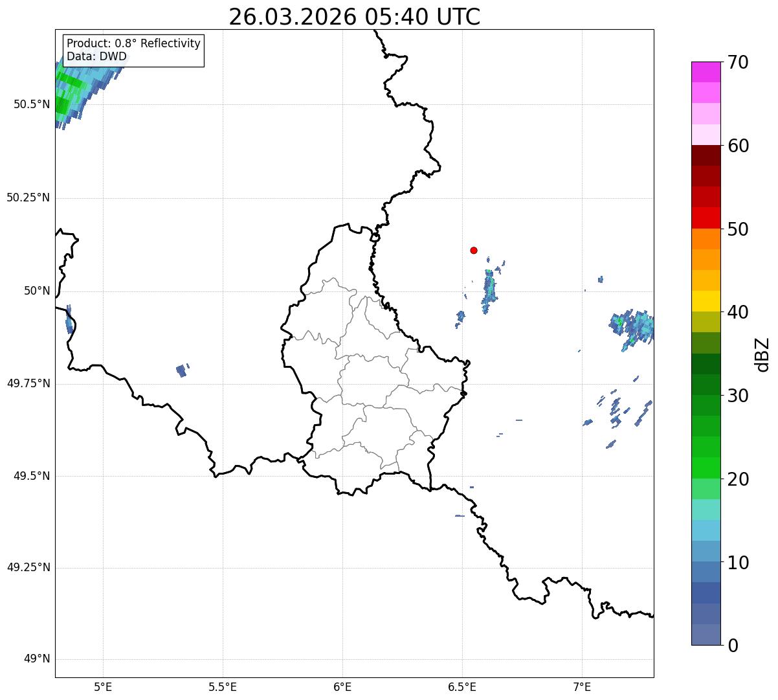Click the colorbar "50" tick label

pos(738,229)
